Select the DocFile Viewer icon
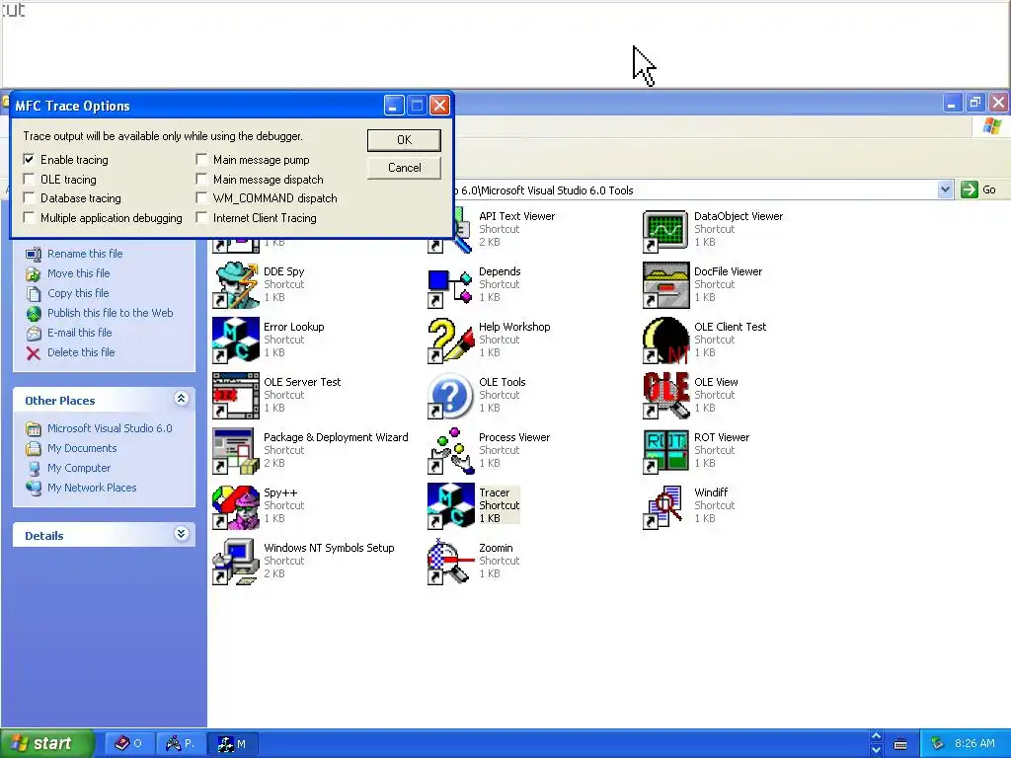This screenshot has height=758, width=1011. coord(666,285)
